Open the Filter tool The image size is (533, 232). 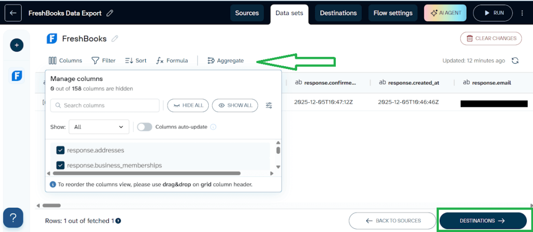point(104,60)
